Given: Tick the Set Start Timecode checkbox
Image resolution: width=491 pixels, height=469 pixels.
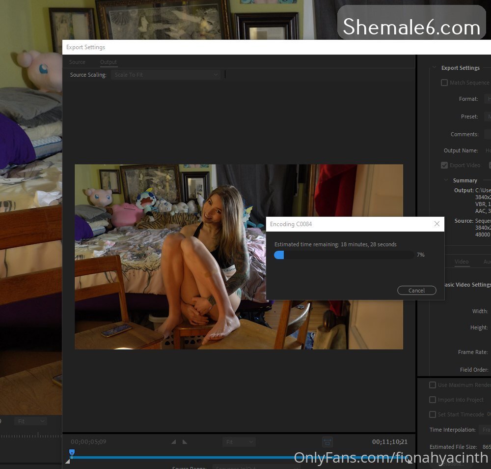Looking at the screenshot, I should point(433,414).
